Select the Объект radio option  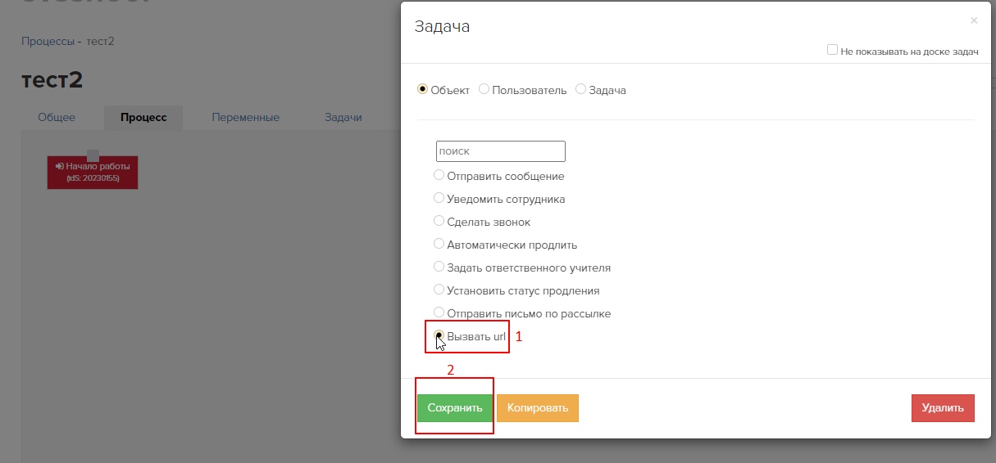point(423,89)
